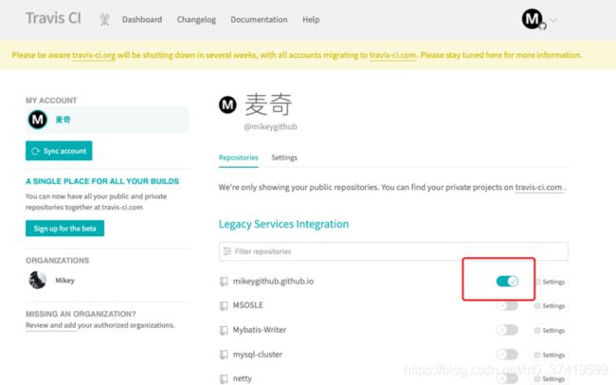The height and width of the screenshot is (385, 616).
Task: Click the A Single Place For All Your Builds heading
Action: tap(102, 181)
